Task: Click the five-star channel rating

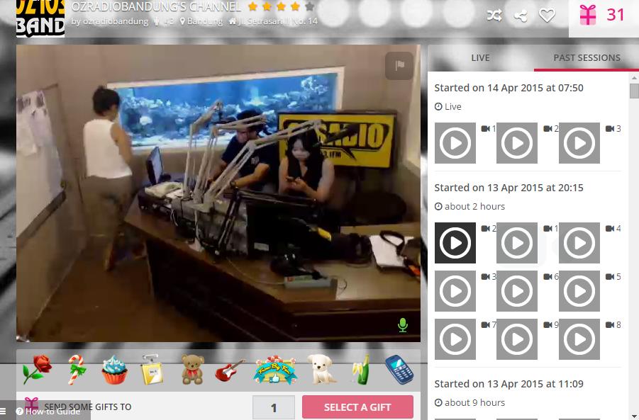Action: click(281, 6)
